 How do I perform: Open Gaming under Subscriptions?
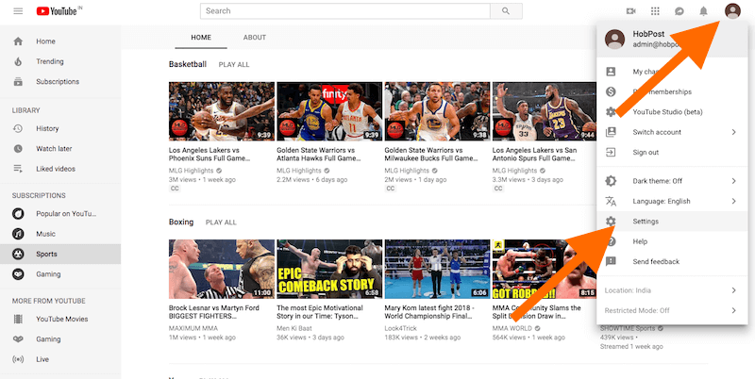[x=60, y=274]
